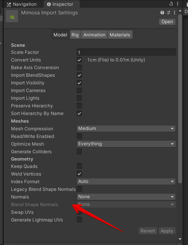Open the Mimosa import settings context menu
Screen dimensions: 188x245
coord(175,13)
